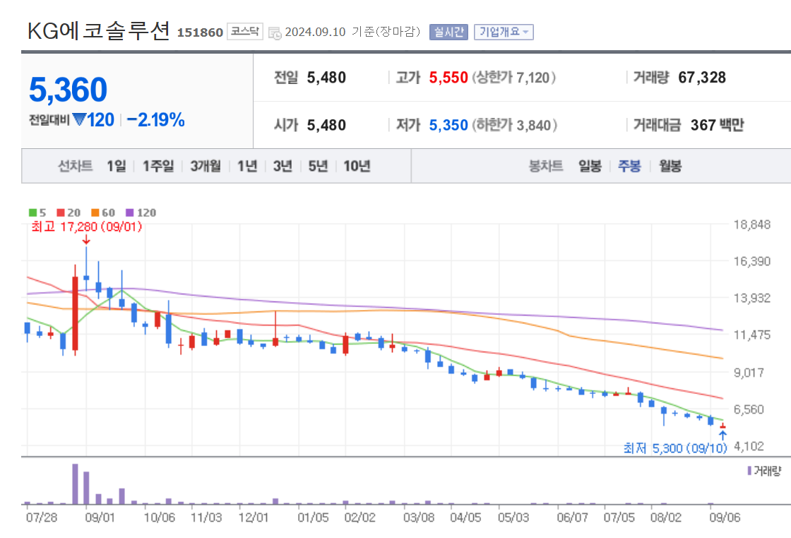Click the 하한가 3,840 text
Image resolution: width=791 pixels, height=538 pixels.
[x=515, y=125]
